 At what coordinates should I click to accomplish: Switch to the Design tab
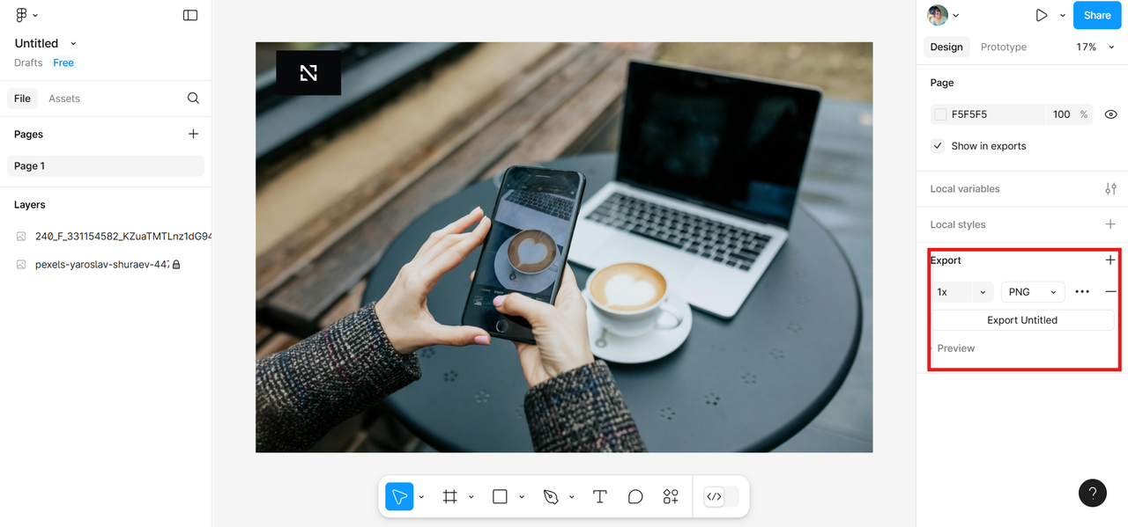[x=946, y=47]
